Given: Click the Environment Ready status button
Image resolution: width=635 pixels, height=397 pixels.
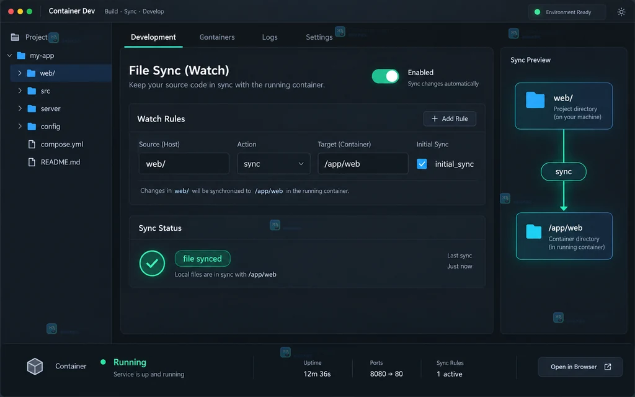Looking at the screenshot, I should click(x=567, y=12).
